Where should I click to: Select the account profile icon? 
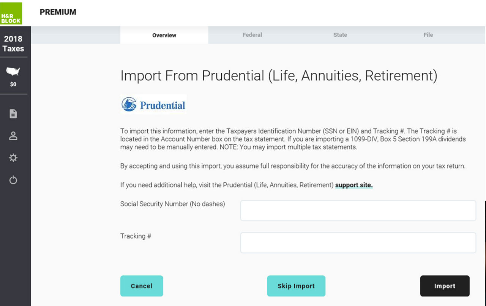[x=14, y=135]
